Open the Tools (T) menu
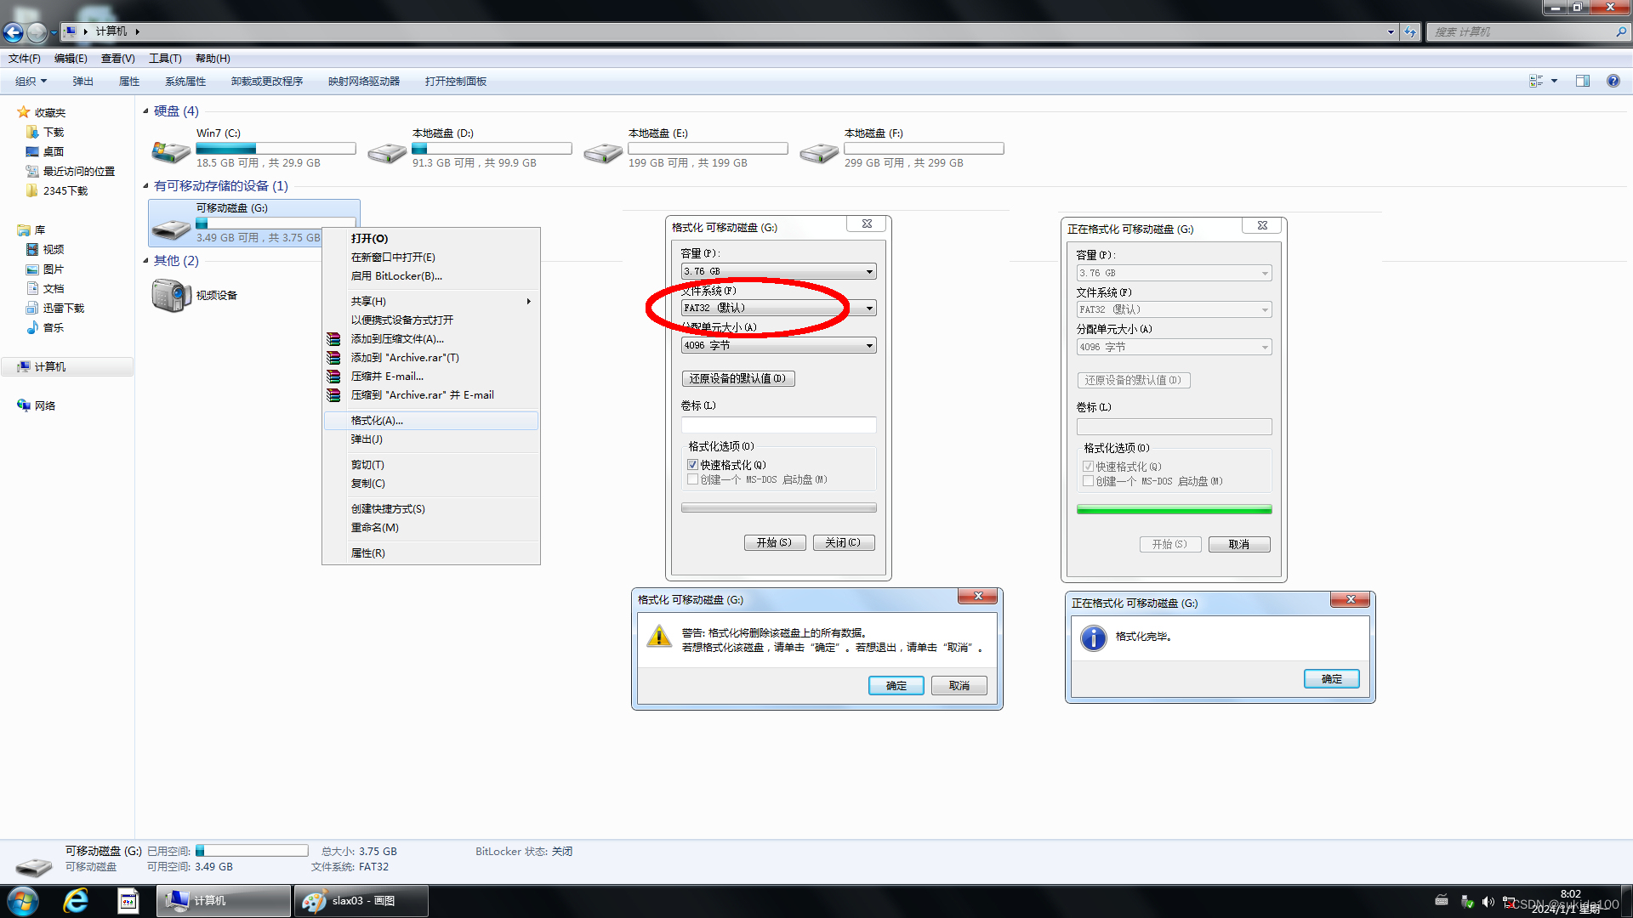This screenshot has height=918, width=1633. 165,59
